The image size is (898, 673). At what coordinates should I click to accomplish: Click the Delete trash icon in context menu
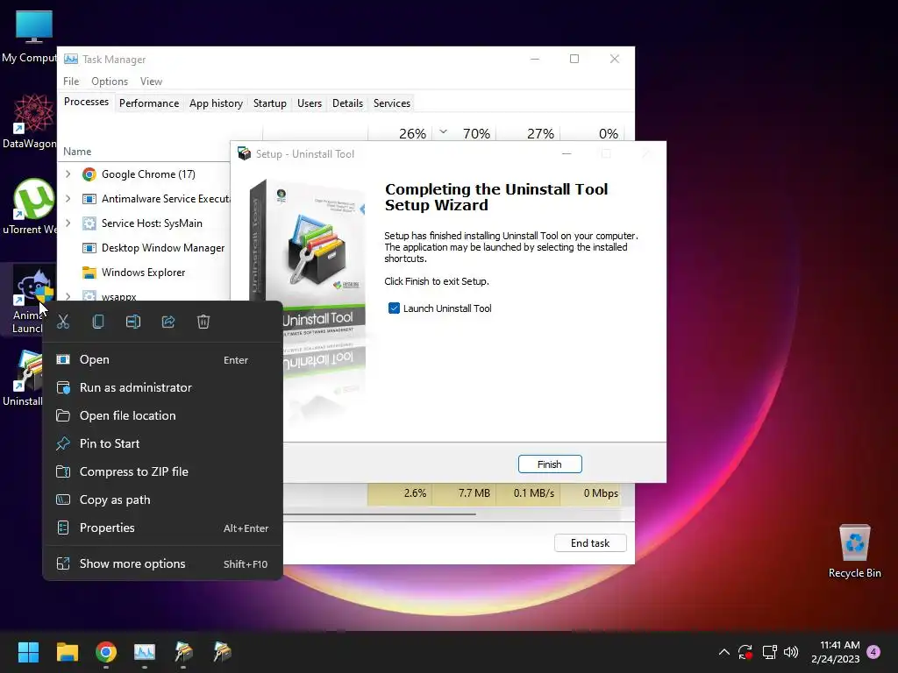coord(203,322)
